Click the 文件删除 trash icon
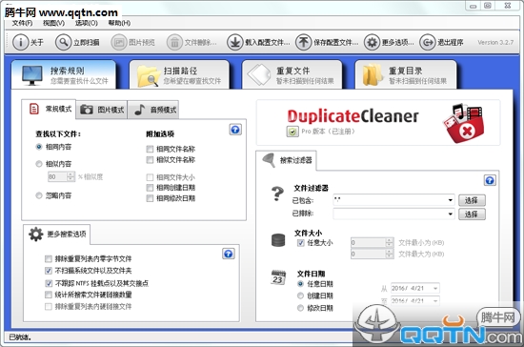This screenshot has width=524, height=347. click(174, 43)
